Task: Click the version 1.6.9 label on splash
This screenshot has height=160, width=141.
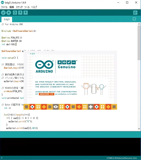Action: point(32,54)
